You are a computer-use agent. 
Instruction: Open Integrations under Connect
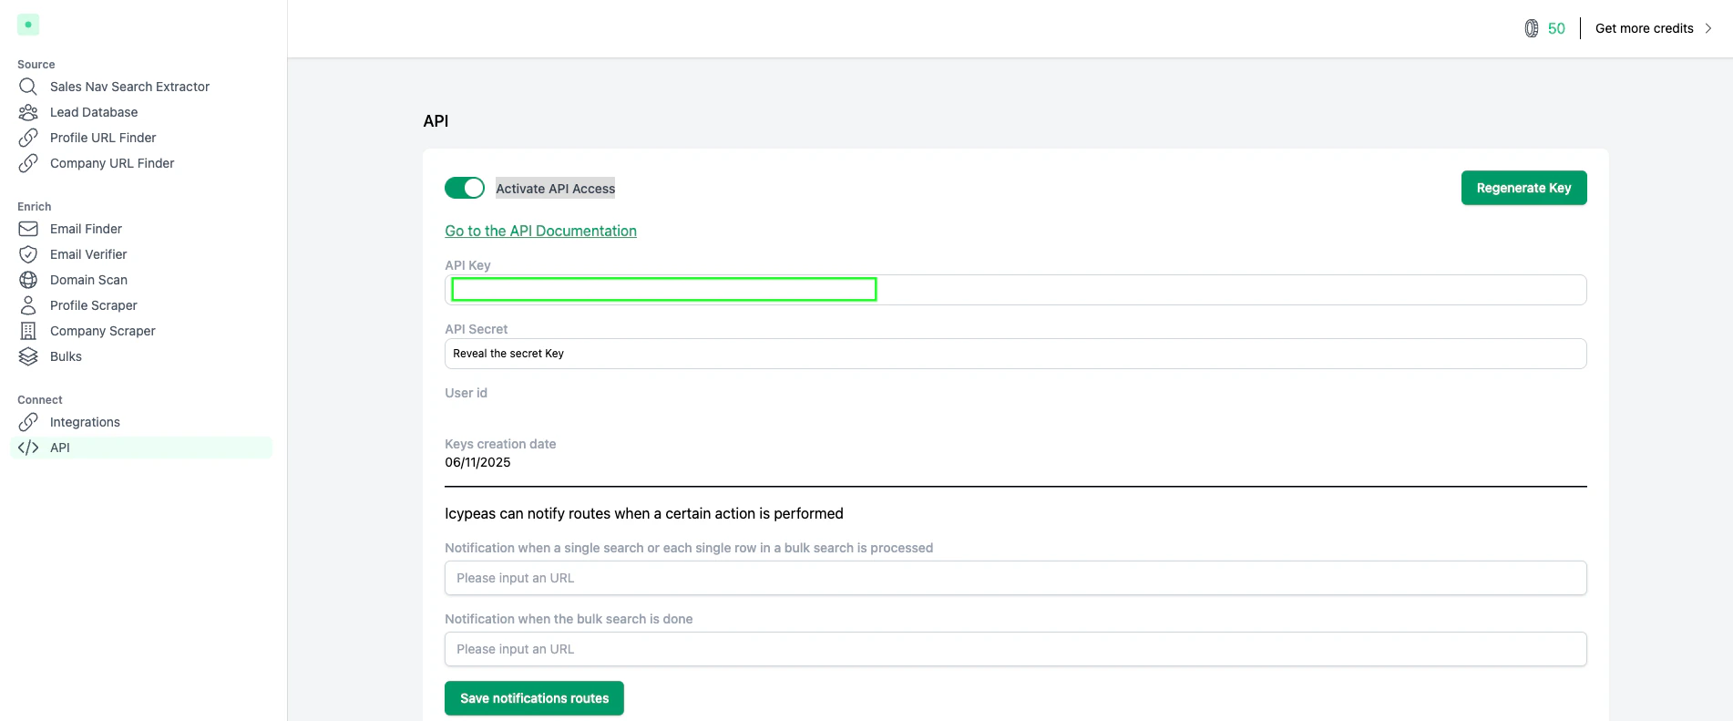85,422
